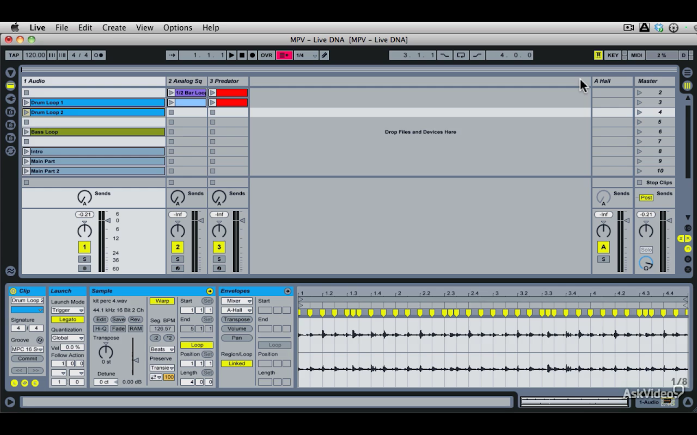Toggle the Computer MIDI Keyboard button

(598, 55)
